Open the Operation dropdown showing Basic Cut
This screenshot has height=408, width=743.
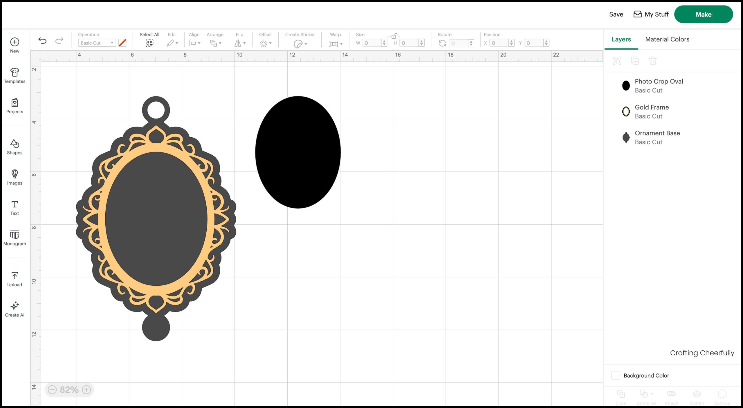[97, 43]
